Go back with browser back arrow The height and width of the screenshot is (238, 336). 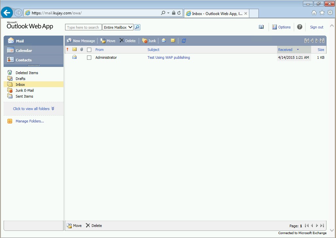(7, 13)
